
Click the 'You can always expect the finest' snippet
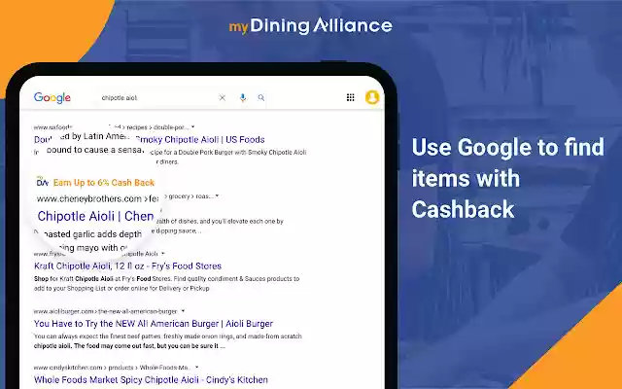pyautogui.click(x=168, y=341)
